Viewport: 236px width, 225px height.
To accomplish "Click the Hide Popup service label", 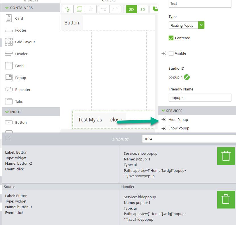I will (178, 119).
